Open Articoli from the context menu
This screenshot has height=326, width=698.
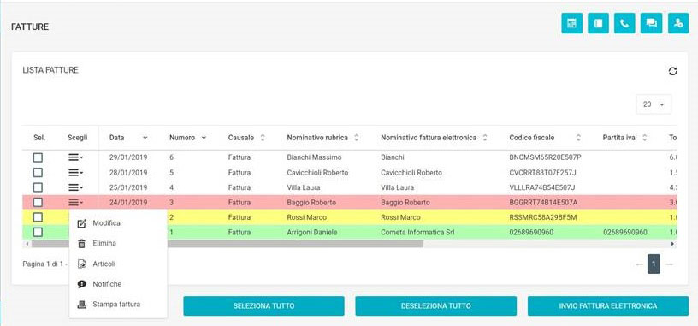pyautogui.click(x=118, y=264)
